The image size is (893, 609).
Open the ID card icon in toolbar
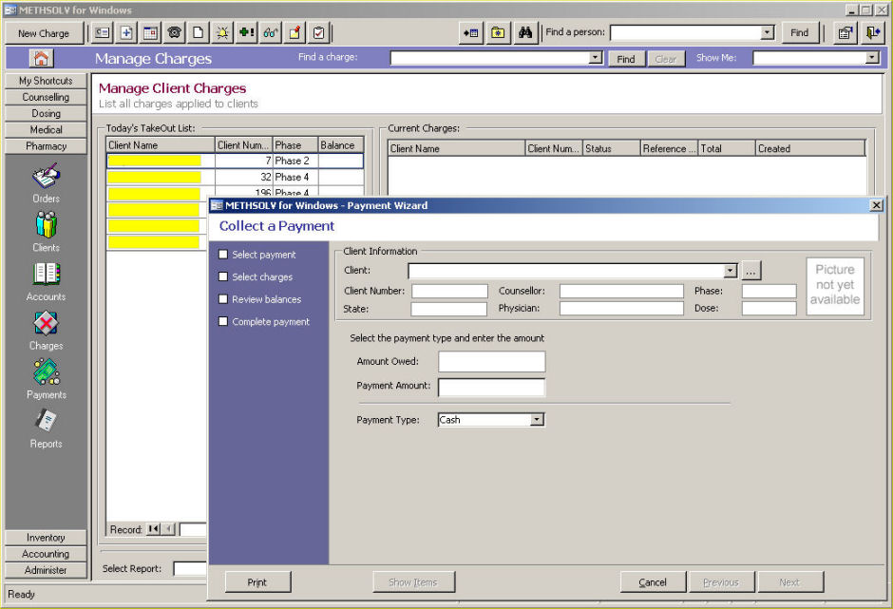click(103, 33)
